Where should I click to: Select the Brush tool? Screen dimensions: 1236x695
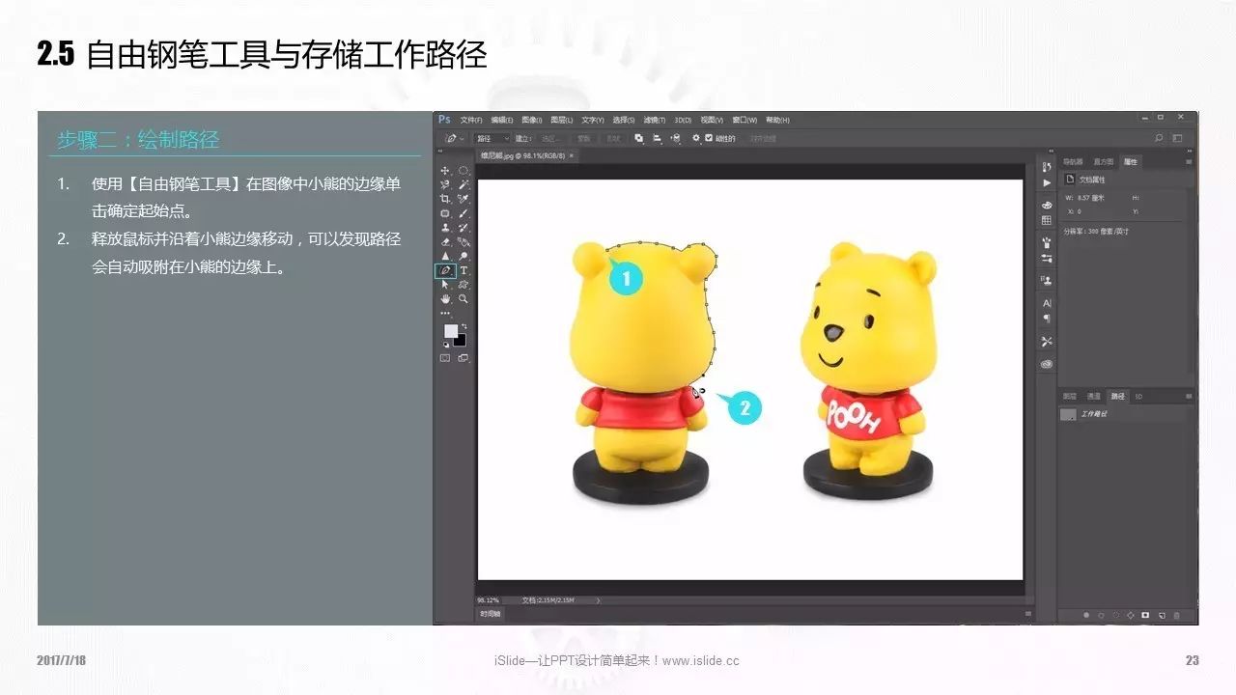[x=463, y=212]
